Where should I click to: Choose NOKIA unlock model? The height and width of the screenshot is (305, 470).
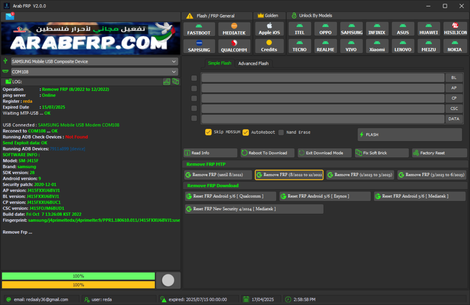pos(455,46)
